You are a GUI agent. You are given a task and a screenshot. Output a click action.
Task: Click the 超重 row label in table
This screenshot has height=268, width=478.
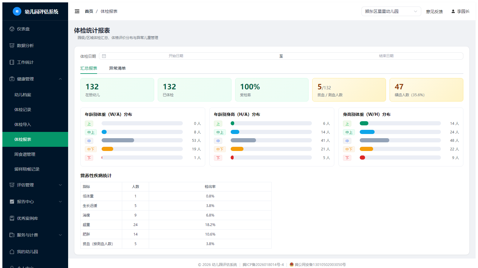pos(86,225)
